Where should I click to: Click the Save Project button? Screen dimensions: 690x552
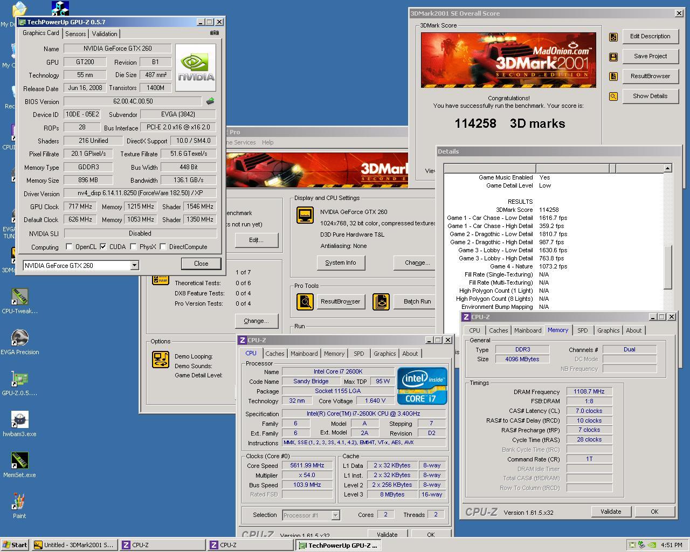[x=650, y=56]
